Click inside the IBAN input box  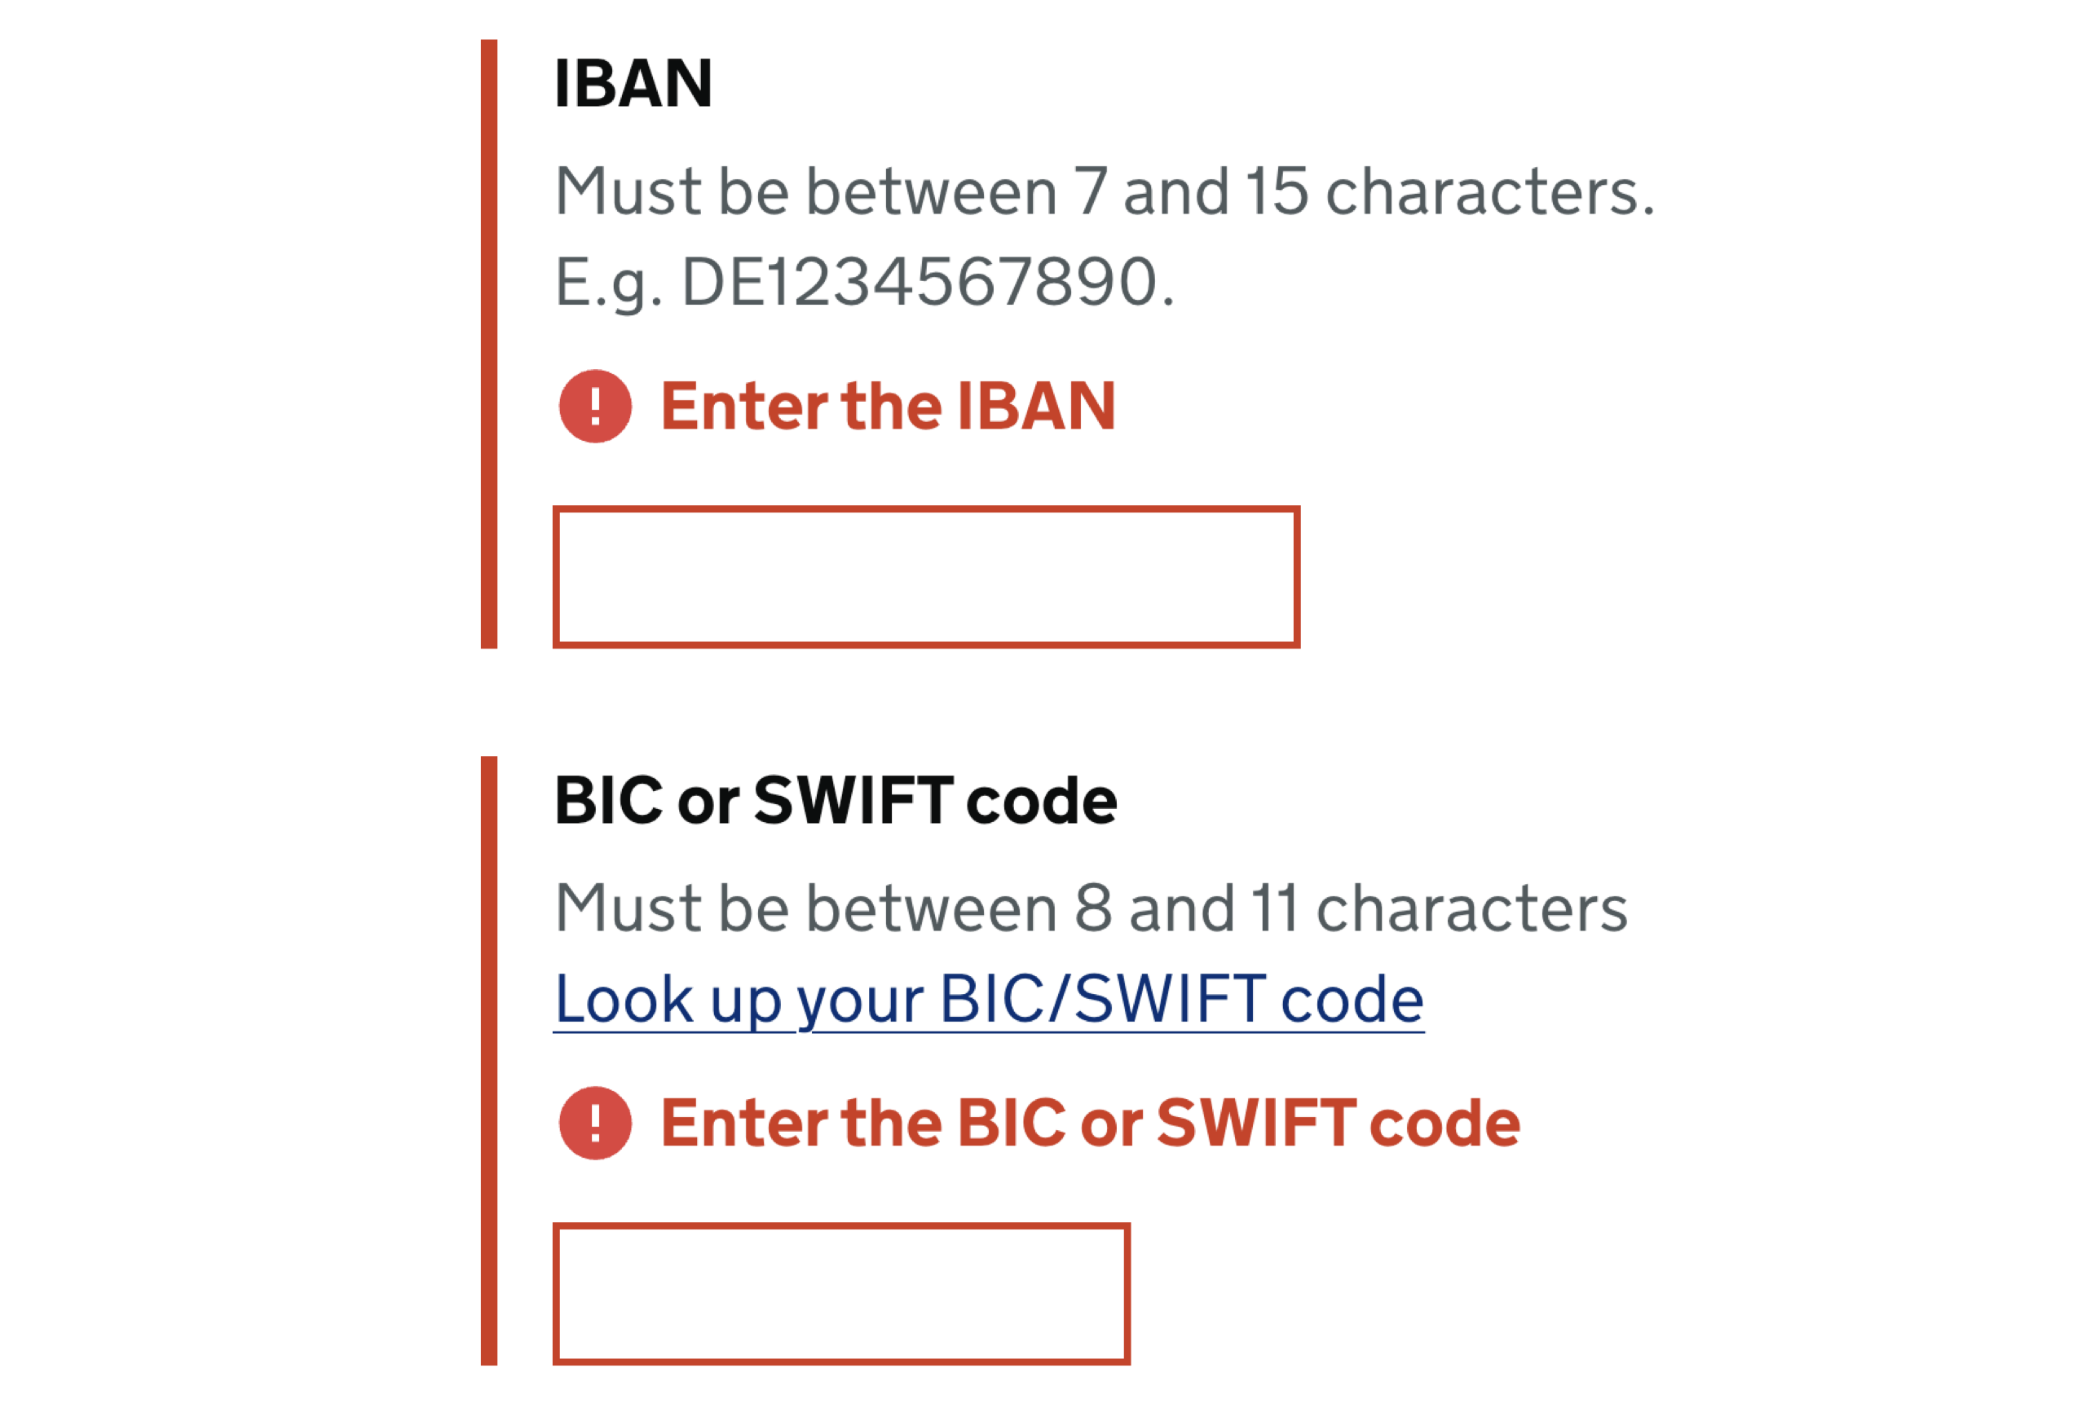927,577
